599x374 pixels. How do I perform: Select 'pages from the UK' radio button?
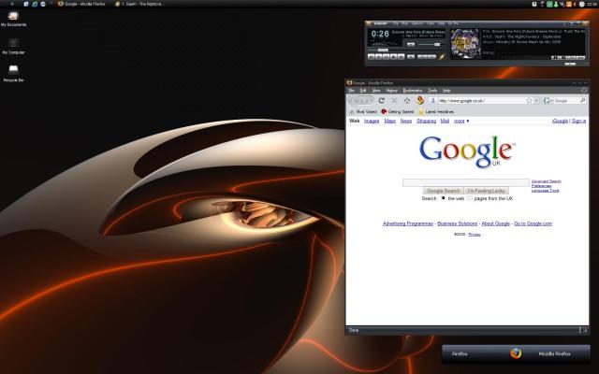tap(470, 198)
